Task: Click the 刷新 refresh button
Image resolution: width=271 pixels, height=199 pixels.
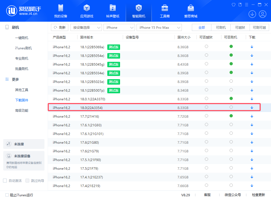Action: point(60,27)
